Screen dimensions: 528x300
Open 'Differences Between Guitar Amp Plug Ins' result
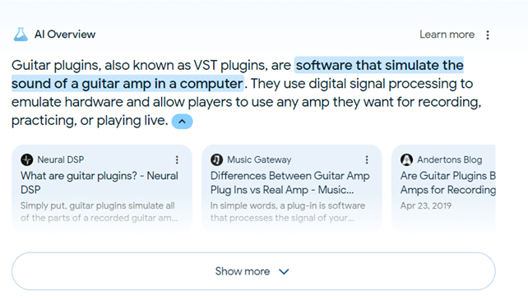pos(290,182)
